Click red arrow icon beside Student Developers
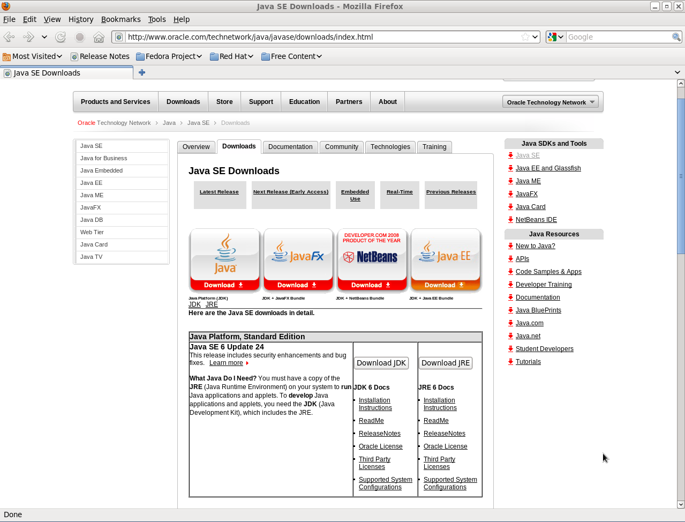 tap(511, 349)
